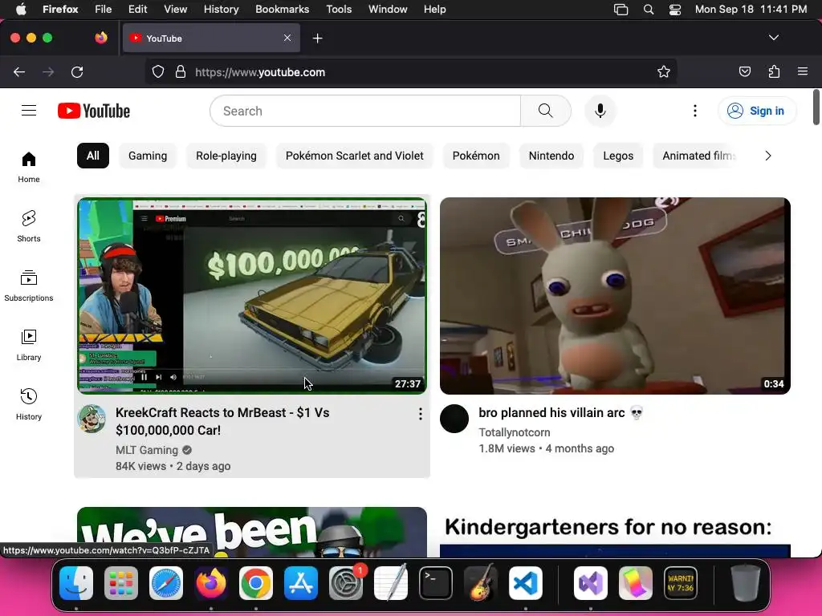Click inside the YouTube search field
Image resolution: width=822 pixels, height=616 pixels.
tap(365, 111)
